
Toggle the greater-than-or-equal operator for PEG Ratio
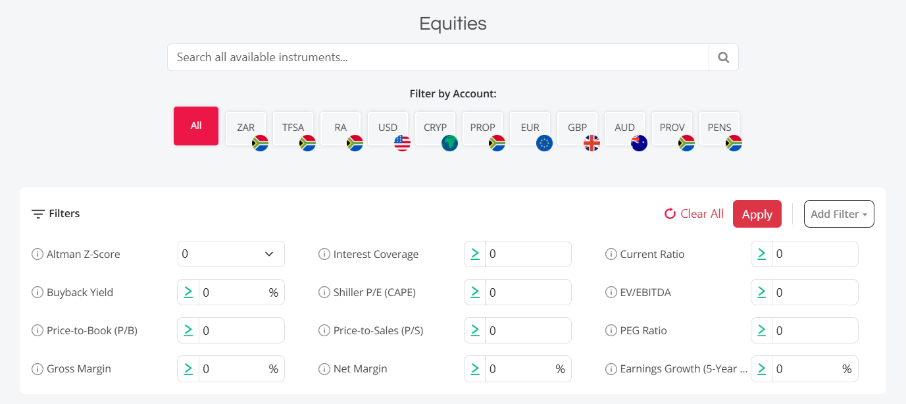click(x=761, y=330)
